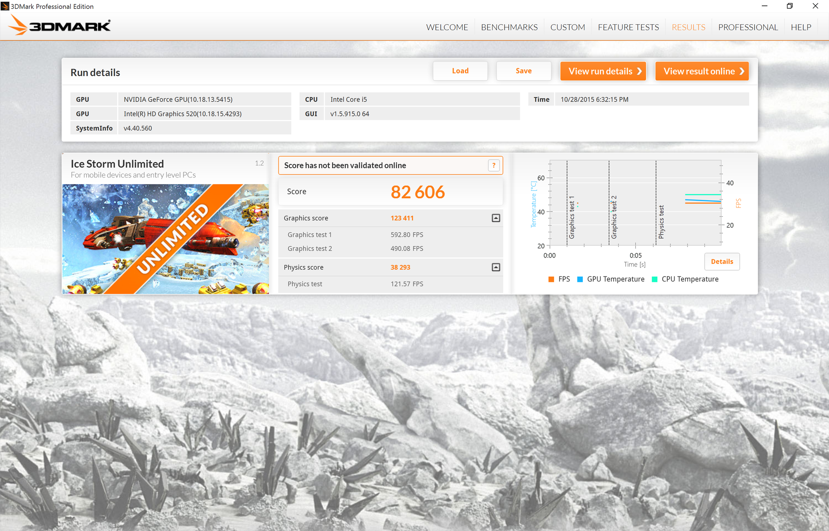The width and height of the screenshot is (829, 531).
Task: Click the 3DMark Professional Edition title bar icon
Action: pos(5,6)
